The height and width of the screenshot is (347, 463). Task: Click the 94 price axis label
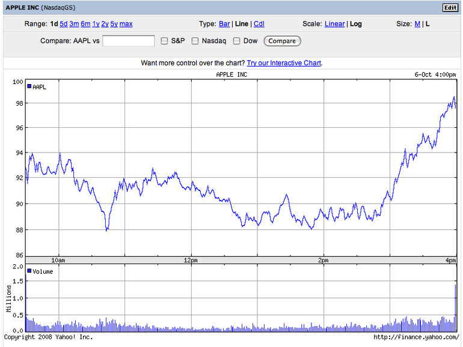point(19,152)
